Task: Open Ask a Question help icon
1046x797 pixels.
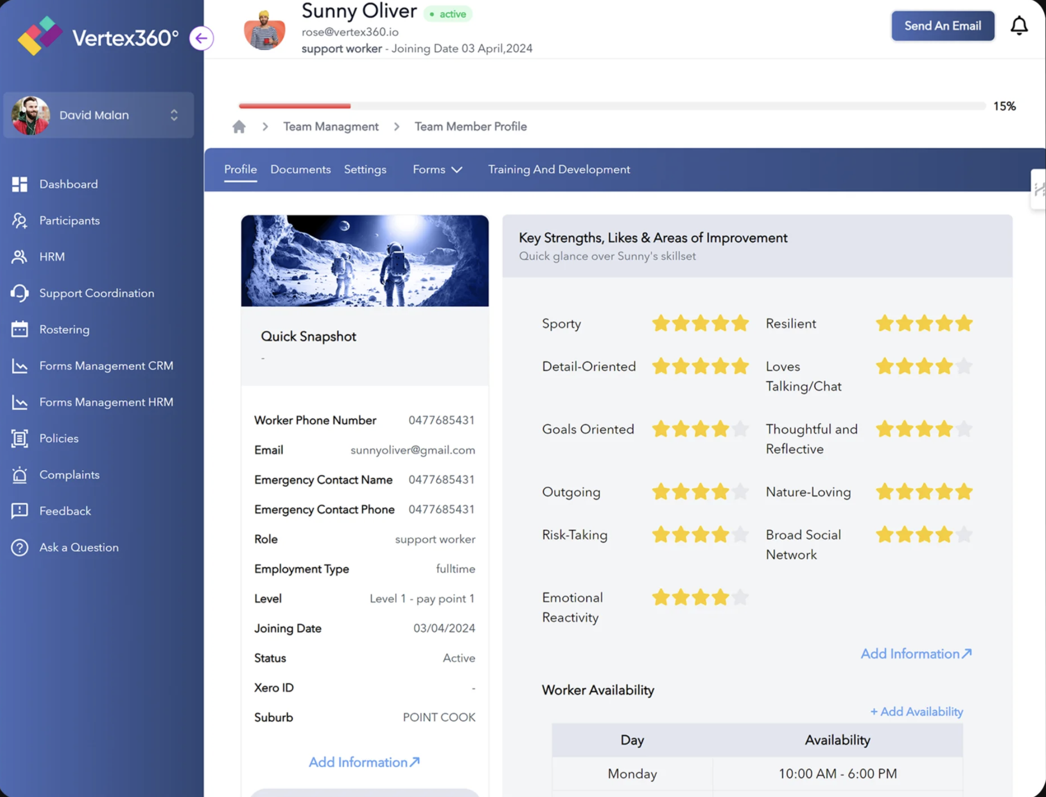Action: (x=20, y=548)
